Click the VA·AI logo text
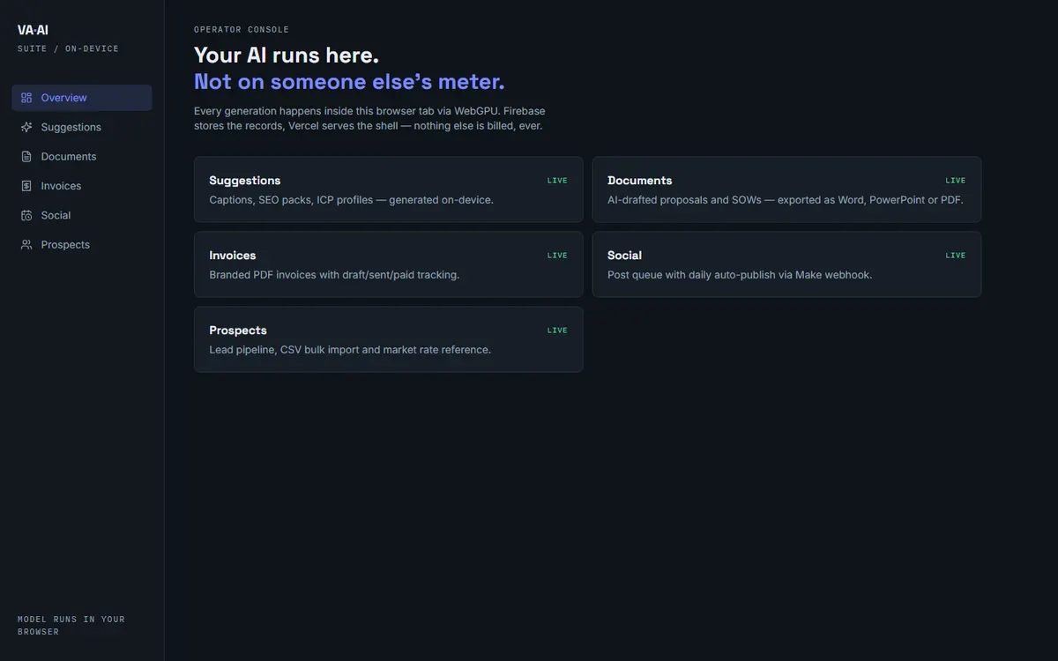Image resolution: width=1058 pixels, height=661 pixels. point(34,30)
